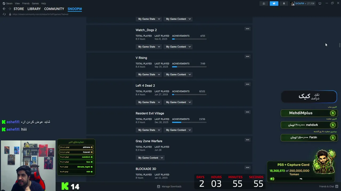Image resolution: width=341 pixels, height=191 pixels.
Task: Click the "8.5 hours" total played value
Action: [140, 39]
